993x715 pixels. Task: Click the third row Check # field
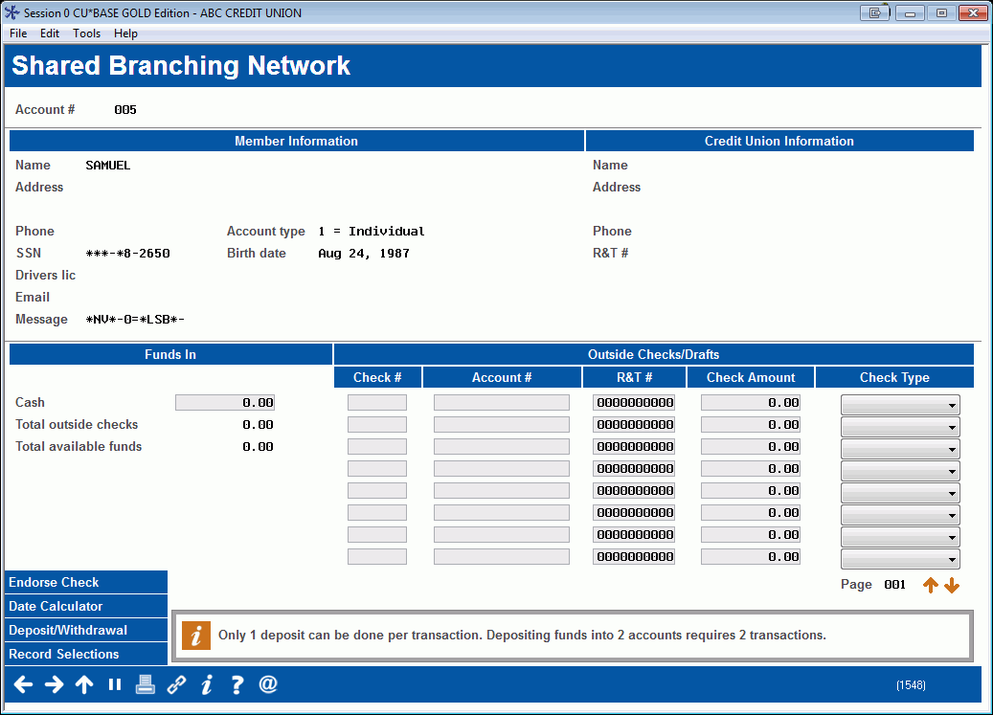pyautogui.click(x=377, y=447)
